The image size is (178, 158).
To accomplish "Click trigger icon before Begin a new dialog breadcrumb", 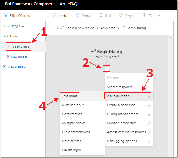I will click(x=62, y=28).
